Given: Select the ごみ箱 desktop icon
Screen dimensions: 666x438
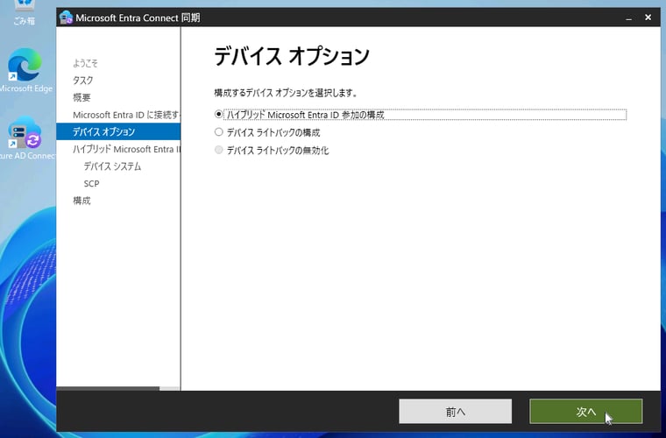Looking at the screenshot, I should 25,13.
